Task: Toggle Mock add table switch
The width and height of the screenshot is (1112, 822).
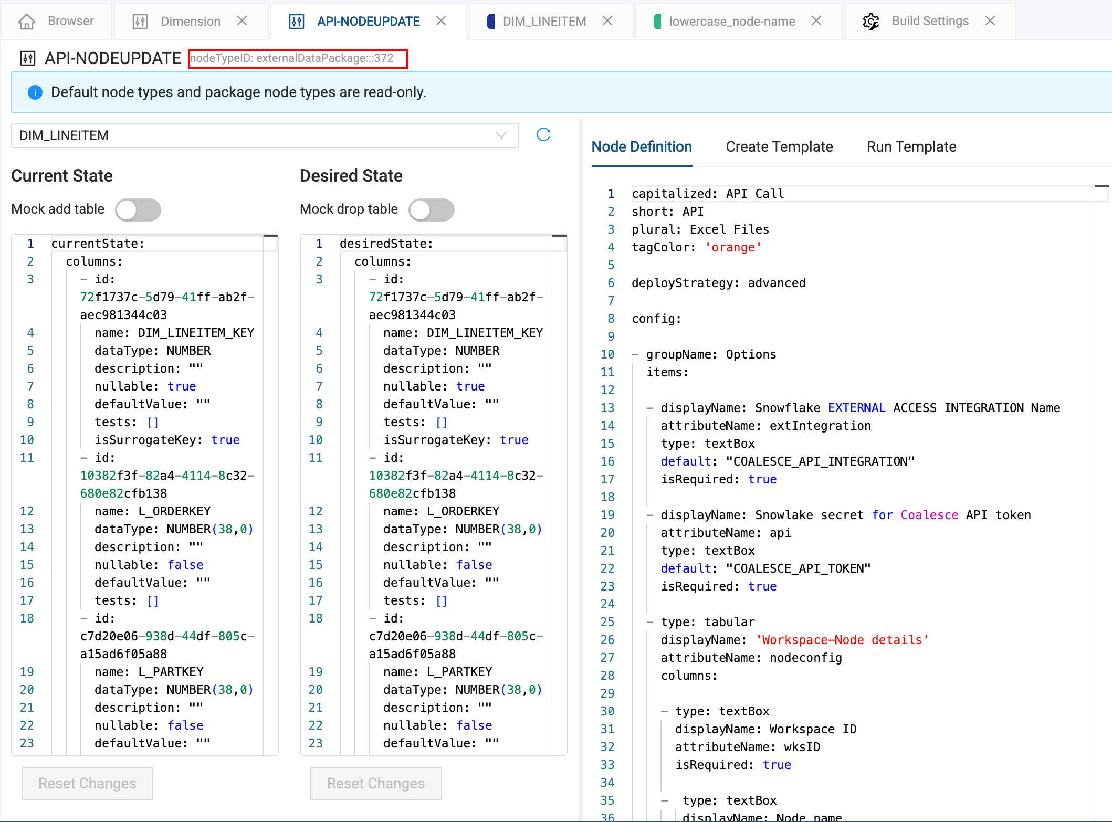Action: pyautogui.click(x=138, y=209)
